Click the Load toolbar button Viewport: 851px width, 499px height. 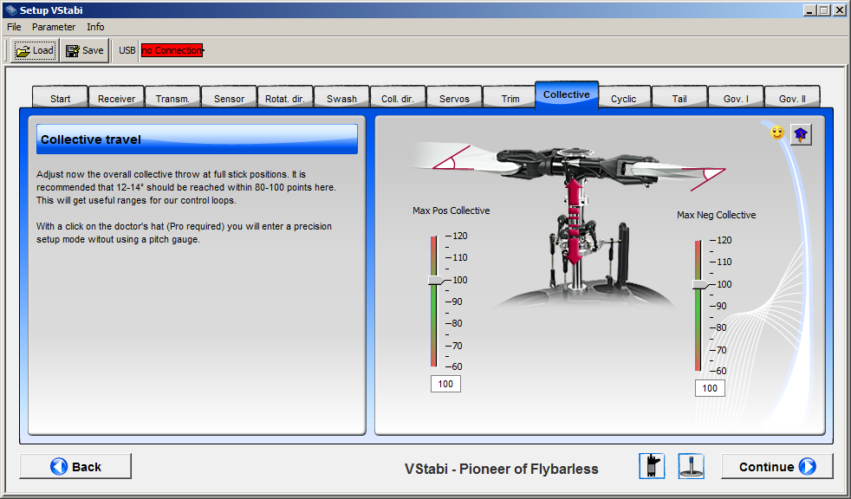(x=35, y=50)
